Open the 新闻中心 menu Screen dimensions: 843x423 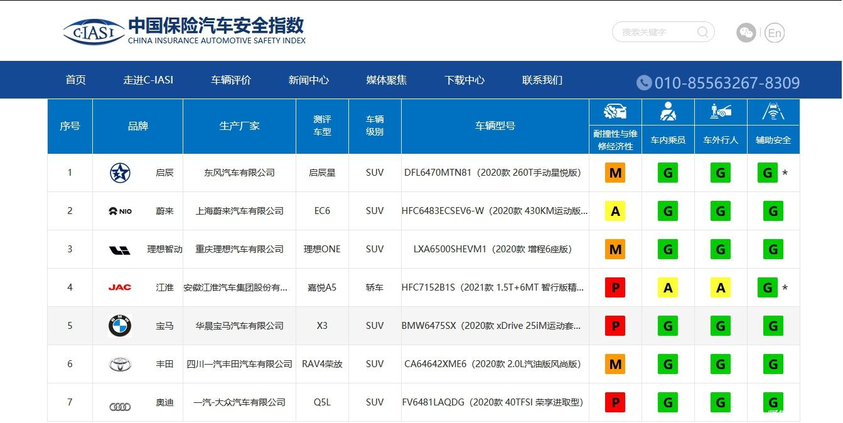pyautogui.click(x=309, y=80)
